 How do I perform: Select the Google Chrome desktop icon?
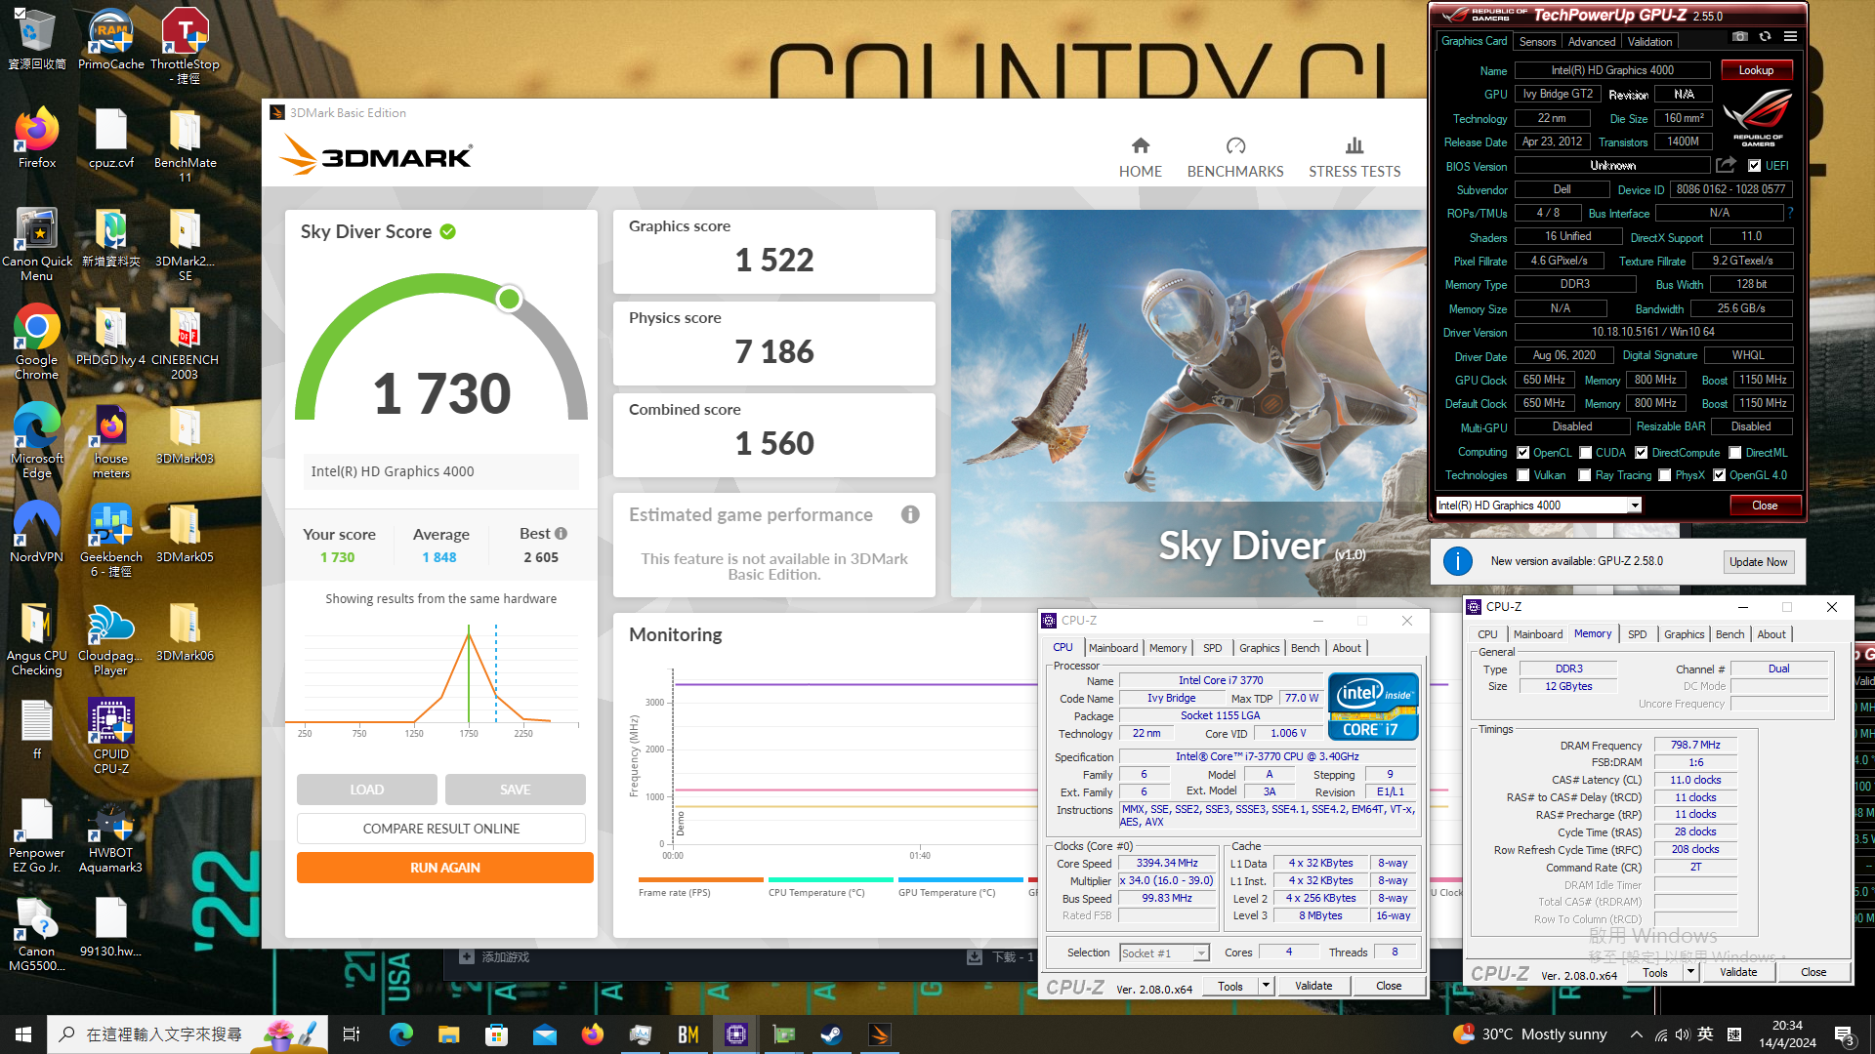coord(37,342)
